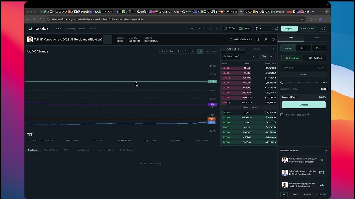Image resolution: width=355 pixels, height=199 pixels.
Task: Open the notifications bell
Action: (x=277, y=28)
